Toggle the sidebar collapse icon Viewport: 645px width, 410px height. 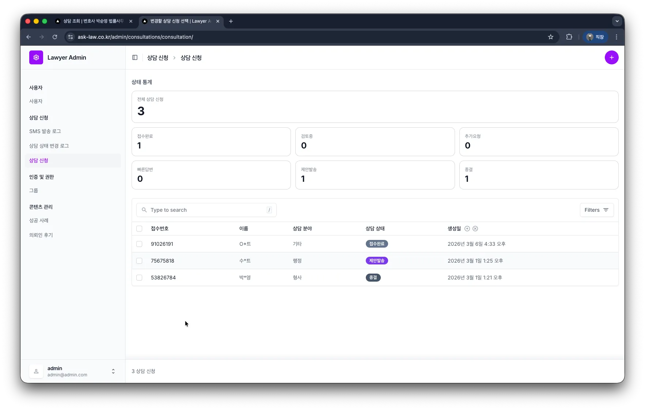[x=135, y=57]
